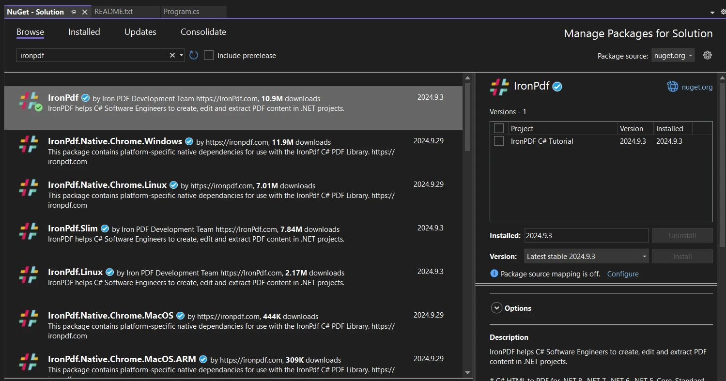Click the globe icon beside nuget.org
Viewport: 726px width, 381px height.
point(672,87)
